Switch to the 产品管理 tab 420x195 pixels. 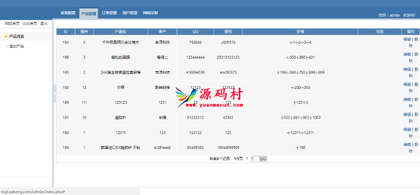(89, 13)
